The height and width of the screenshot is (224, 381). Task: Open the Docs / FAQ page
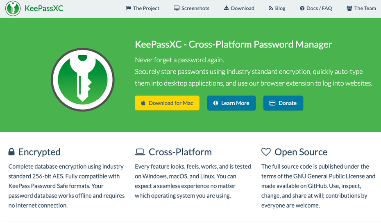click(319, 8)
